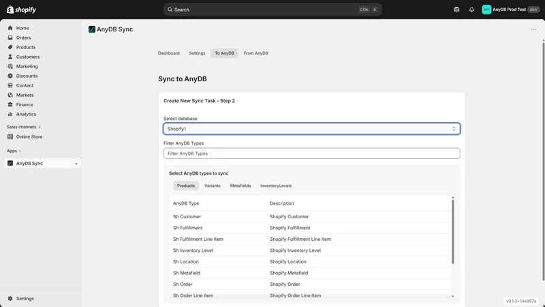Open Online Store link
Screen dimensions: 545x307
click(29, 137)
